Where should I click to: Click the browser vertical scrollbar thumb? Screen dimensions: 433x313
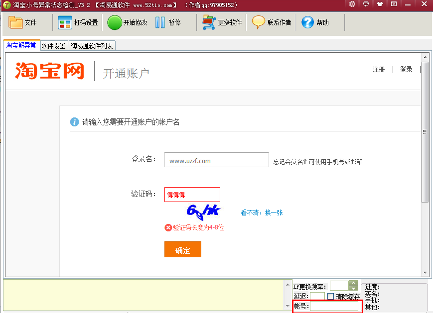tap(425, 132)
